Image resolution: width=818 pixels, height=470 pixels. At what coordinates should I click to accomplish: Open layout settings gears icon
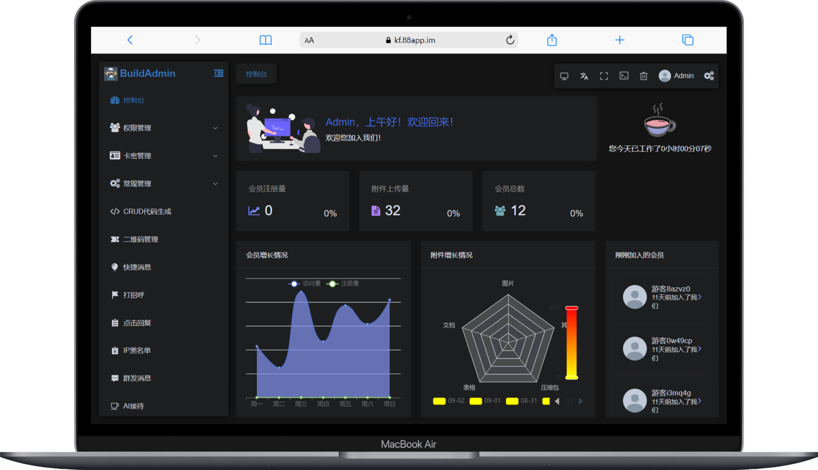[x=709, y=76]
